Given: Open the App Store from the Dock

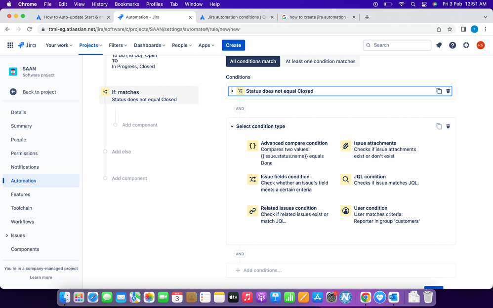Looking at the screenshot, I should pos(317,297).
